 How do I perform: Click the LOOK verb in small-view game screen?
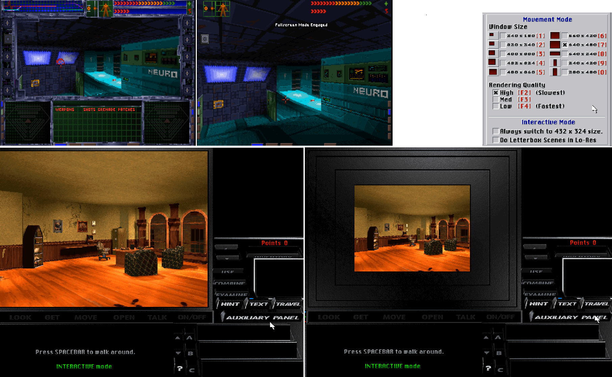tap(329, 317)
